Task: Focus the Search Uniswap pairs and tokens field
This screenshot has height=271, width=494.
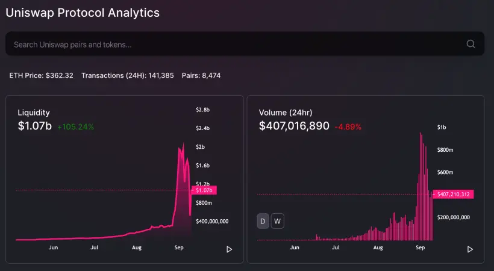Action: (x=245, y=44)
